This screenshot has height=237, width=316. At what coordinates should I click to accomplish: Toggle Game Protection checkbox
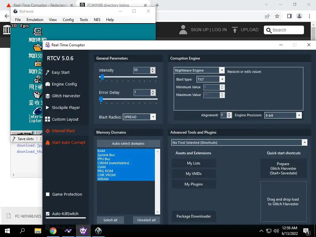pyautogui.click(x=48, y=194)
